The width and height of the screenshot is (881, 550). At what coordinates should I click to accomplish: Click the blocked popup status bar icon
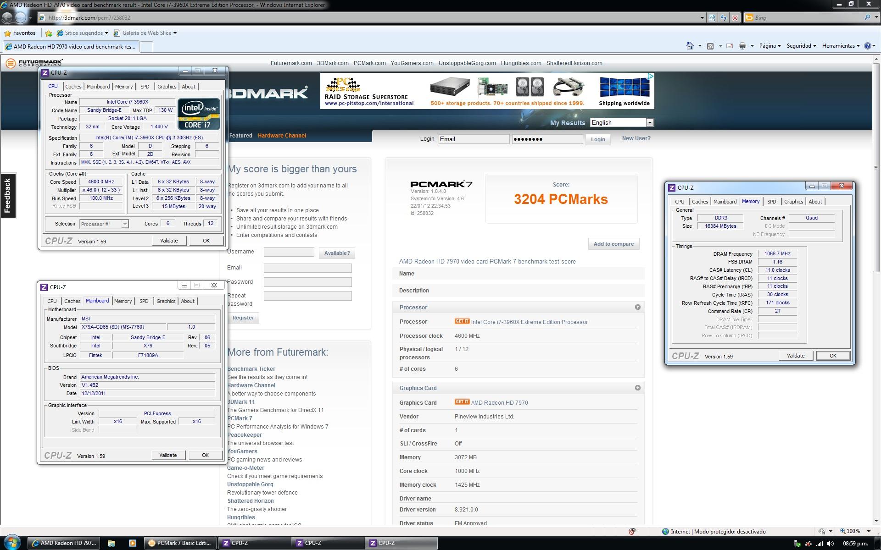coord(632,531)
